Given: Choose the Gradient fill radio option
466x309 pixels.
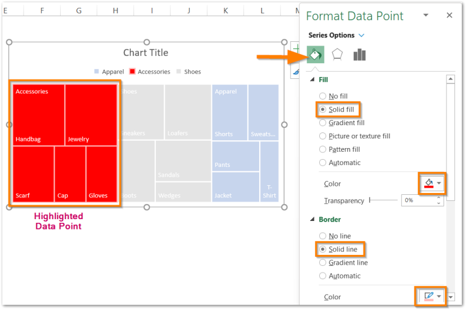Looking at the screenshot, I should coord(322,123).
